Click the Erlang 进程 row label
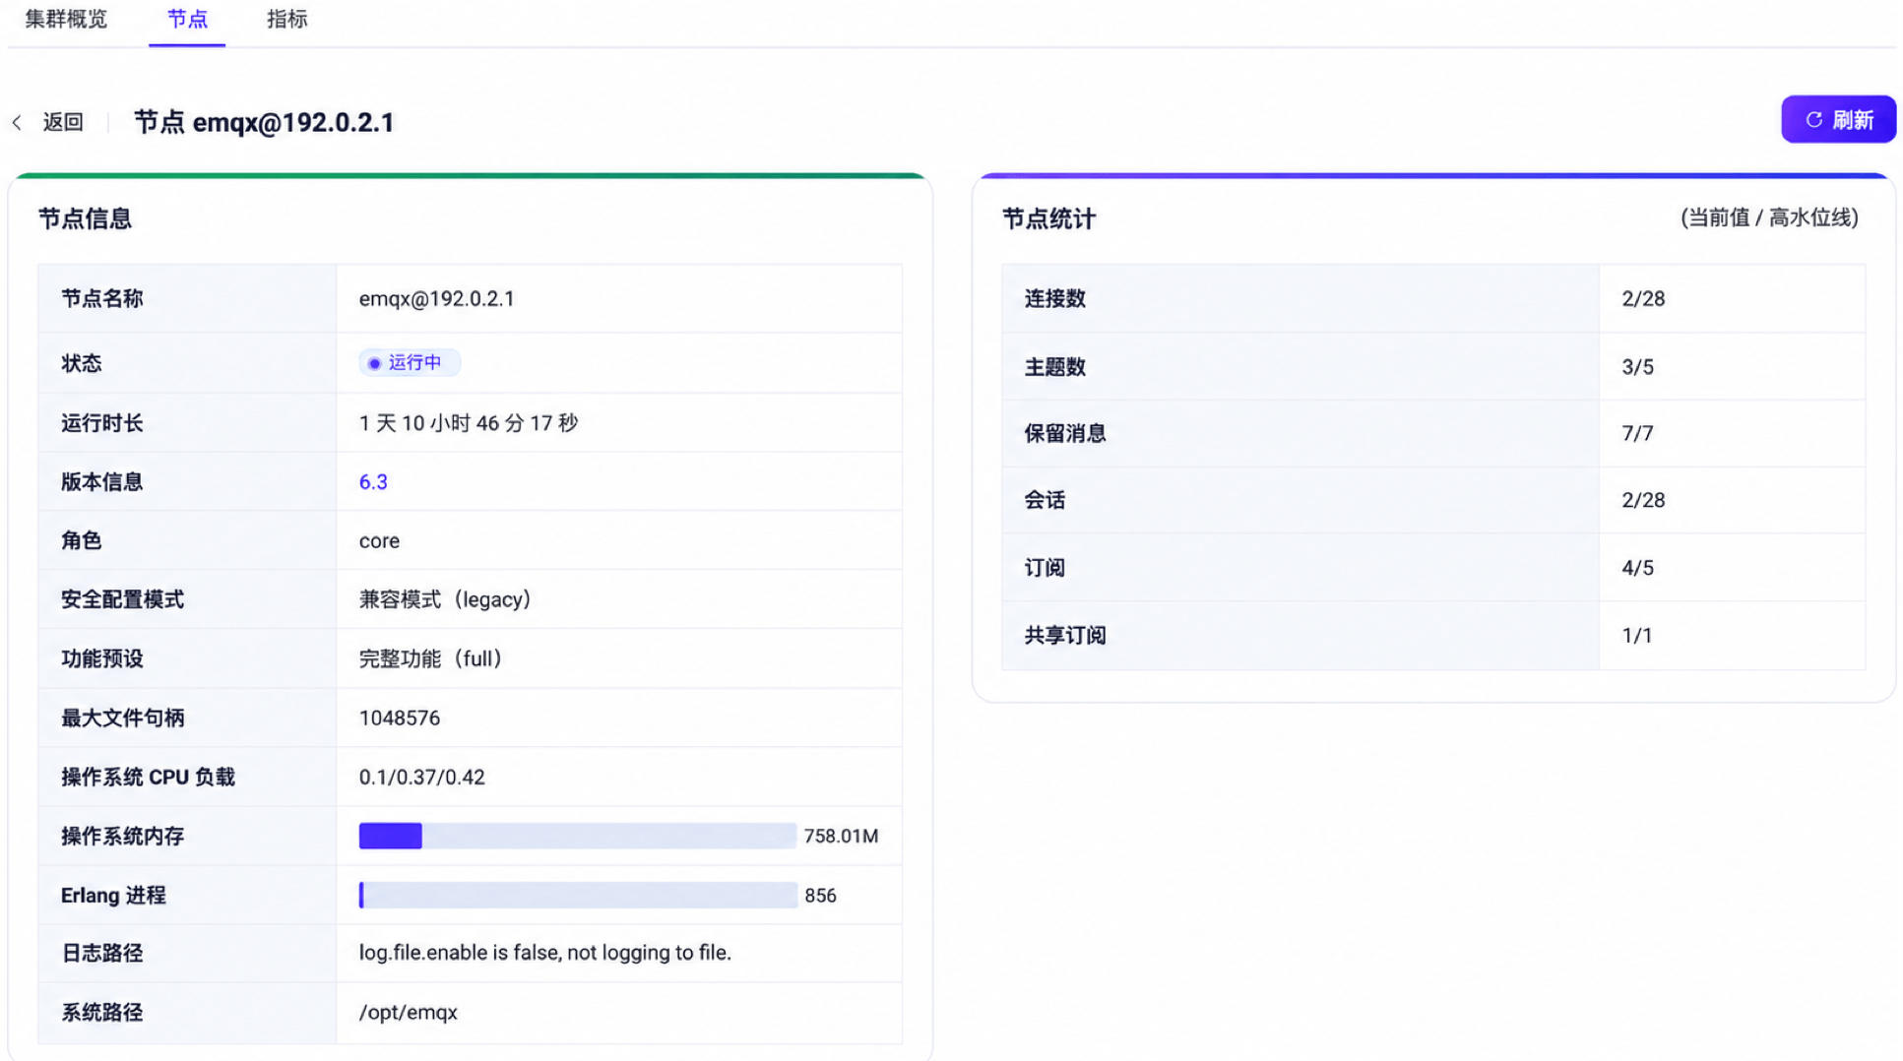The height and width of the screenshot is (1061, 1903). [113, 896]
